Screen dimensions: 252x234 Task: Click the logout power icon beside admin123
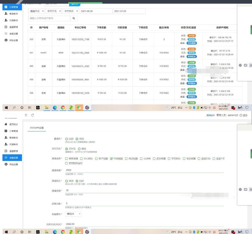click(241, 116)
